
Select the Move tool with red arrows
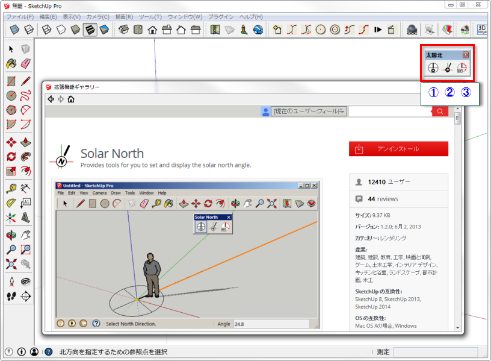click(11, 142)
